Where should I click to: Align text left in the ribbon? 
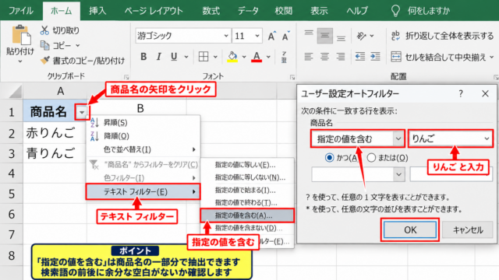click(x=309, y=57)
